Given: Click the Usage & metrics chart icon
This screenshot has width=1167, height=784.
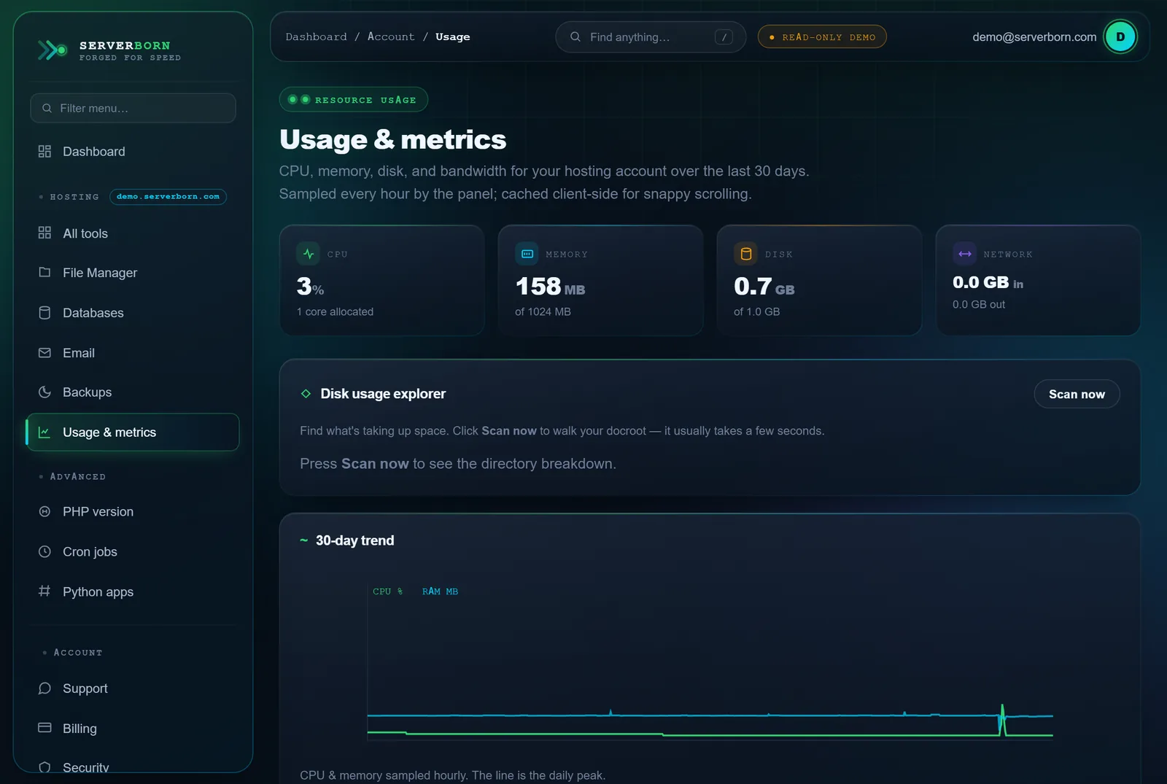Looking at the screenshot, I should [44, 432].
